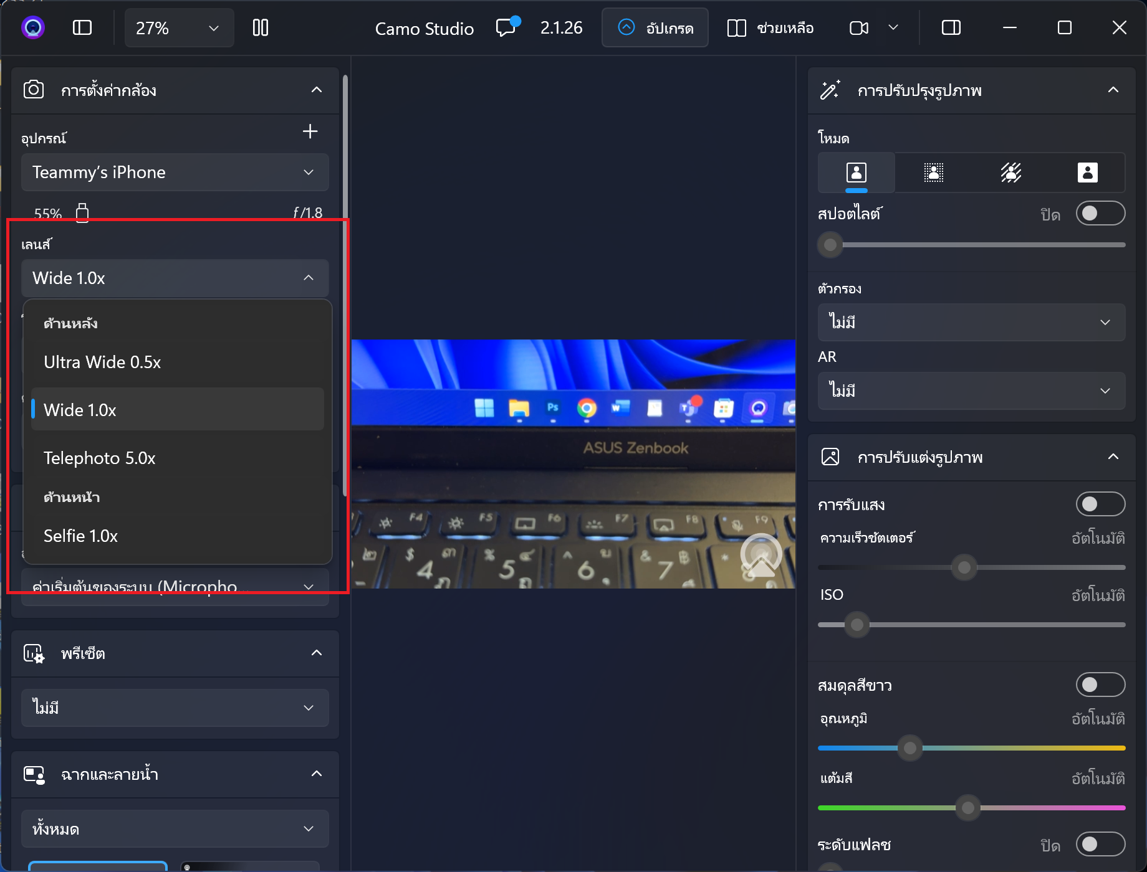This screenshot has height=872, width=1147.
Task: Select the first scene thumbnail
Action: pos(98,866)
